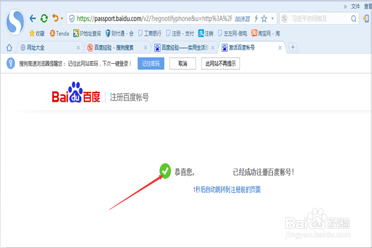Click the security shield icon in address bar
The height and width of the screenshot is (248, 372).
point(72,19)
